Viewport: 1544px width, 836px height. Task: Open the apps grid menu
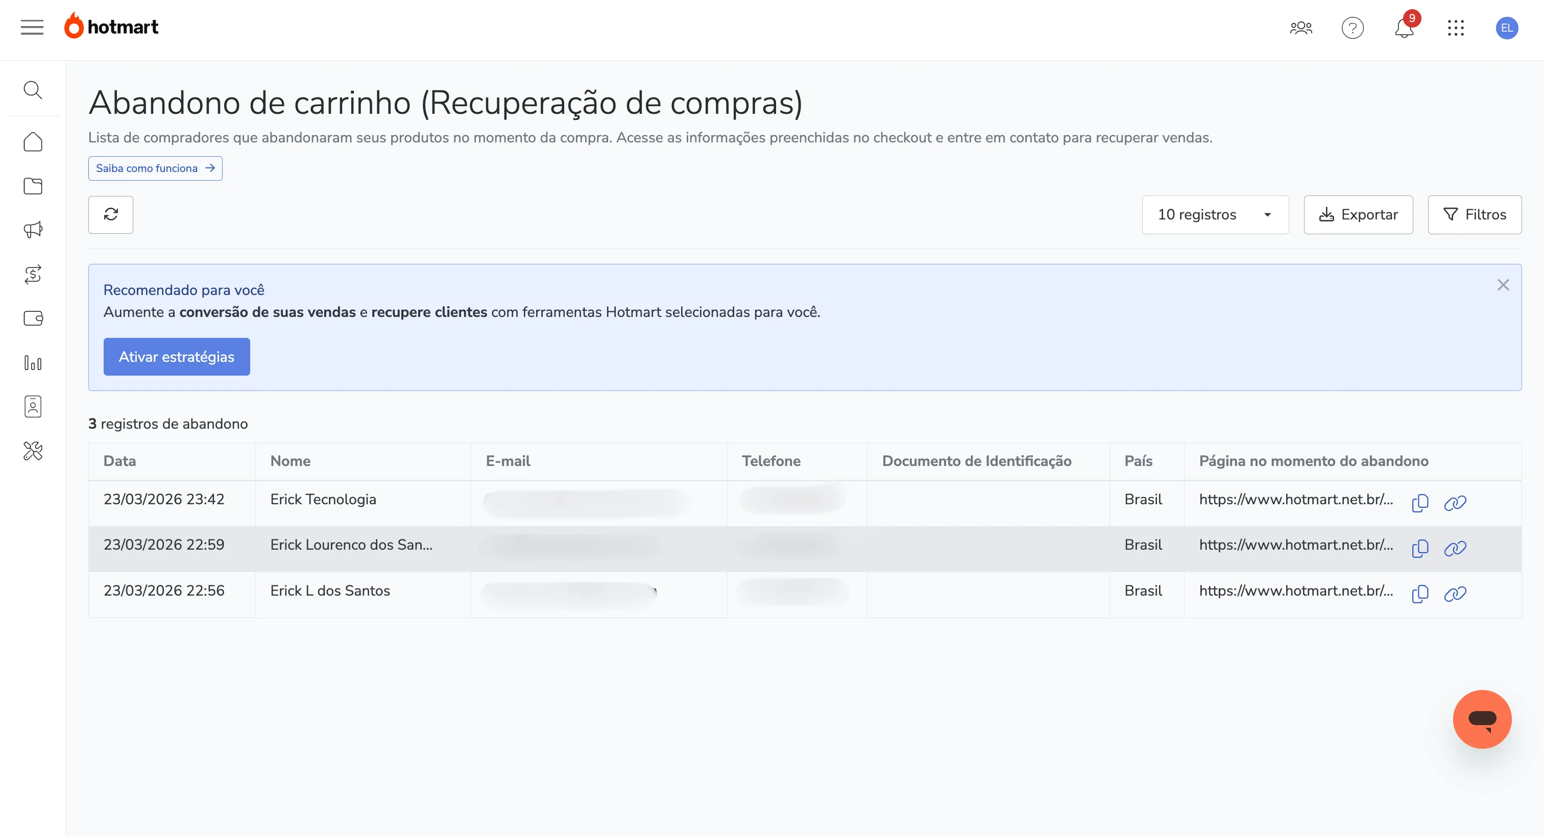[1457, 28]
